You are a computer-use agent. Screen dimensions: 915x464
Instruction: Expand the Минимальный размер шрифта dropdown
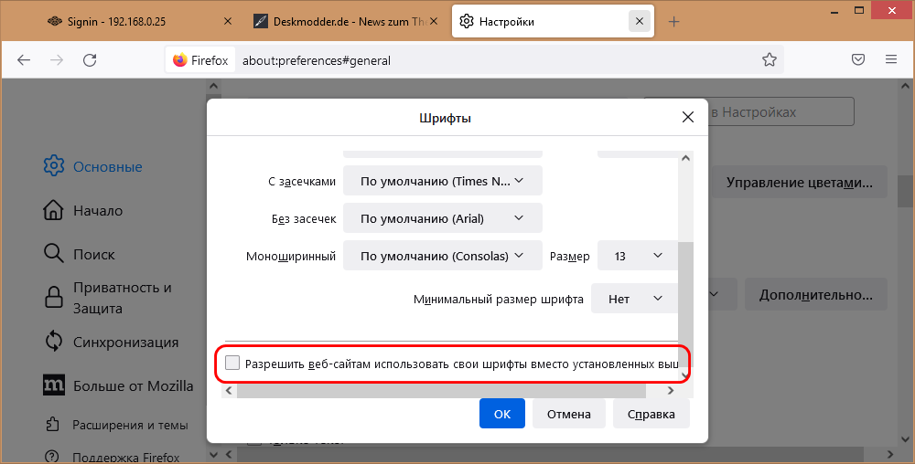pos(636,299)
